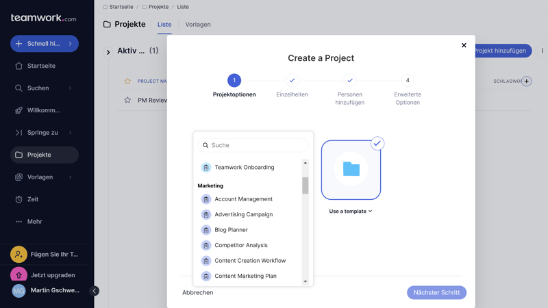
Task: Go to the Einzelheiten step
Action: (292, 81)
